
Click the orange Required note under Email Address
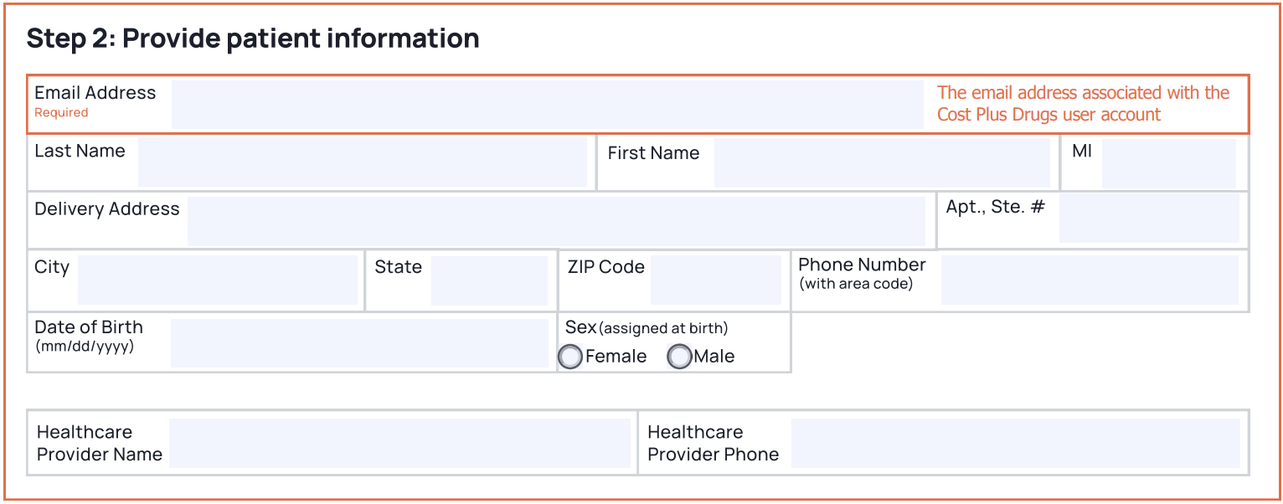point(61,113)
